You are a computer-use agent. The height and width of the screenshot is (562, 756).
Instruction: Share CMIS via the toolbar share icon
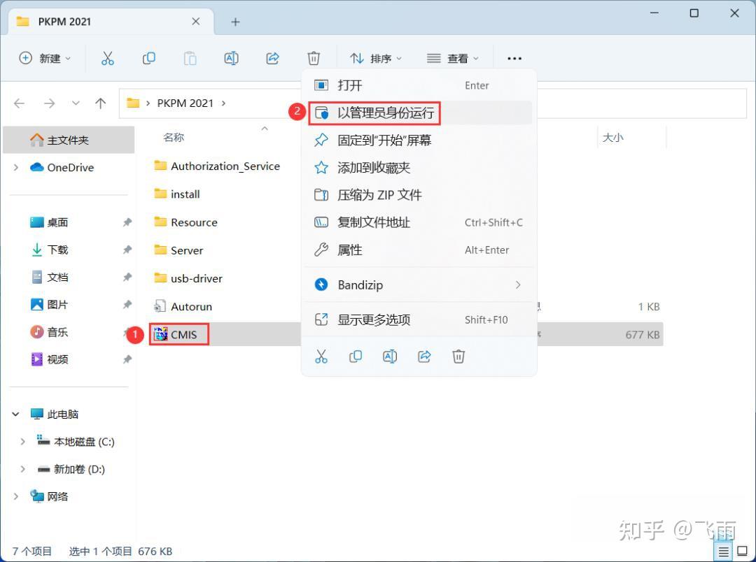point(272,58)
